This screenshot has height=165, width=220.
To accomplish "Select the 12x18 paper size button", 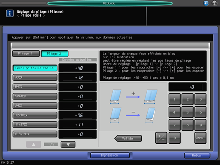I will 35,115.
